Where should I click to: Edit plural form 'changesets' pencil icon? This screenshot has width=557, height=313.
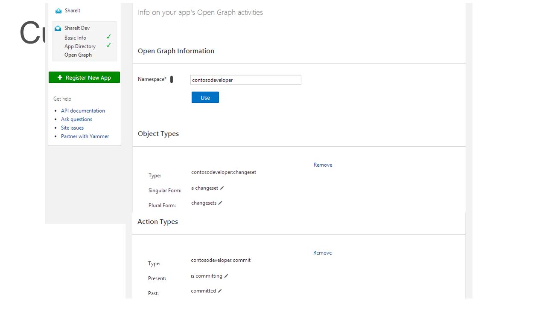point(220,203)
